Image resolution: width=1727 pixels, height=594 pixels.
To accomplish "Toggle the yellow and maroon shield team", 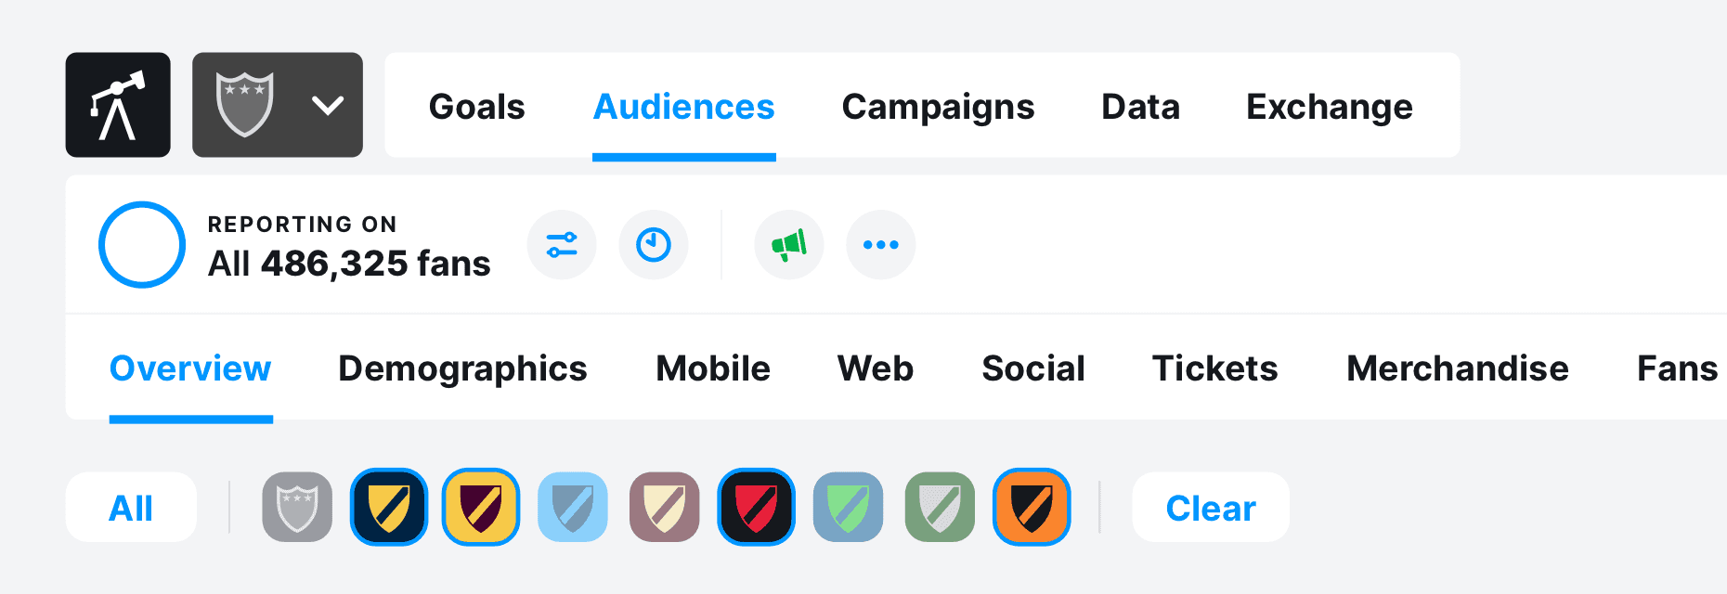I will (481, 508).
